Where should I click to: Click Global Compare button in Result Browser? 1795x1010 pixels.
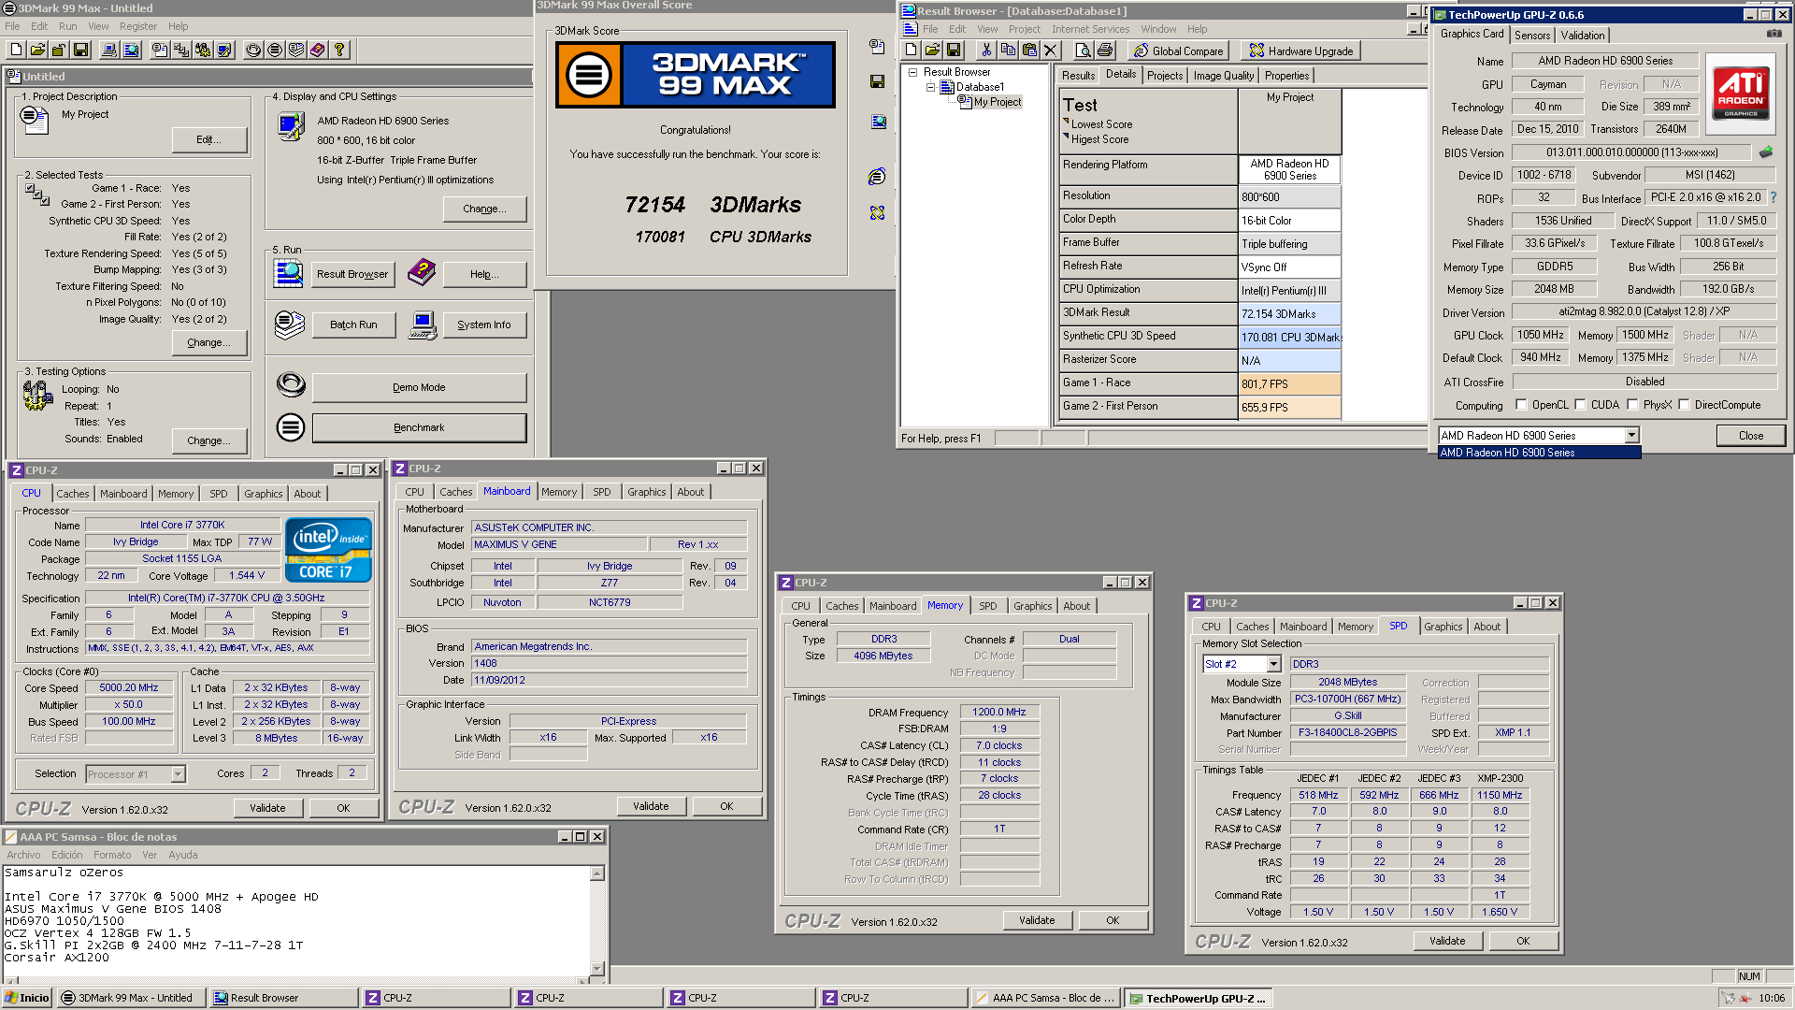click(x=1178, y=50)
